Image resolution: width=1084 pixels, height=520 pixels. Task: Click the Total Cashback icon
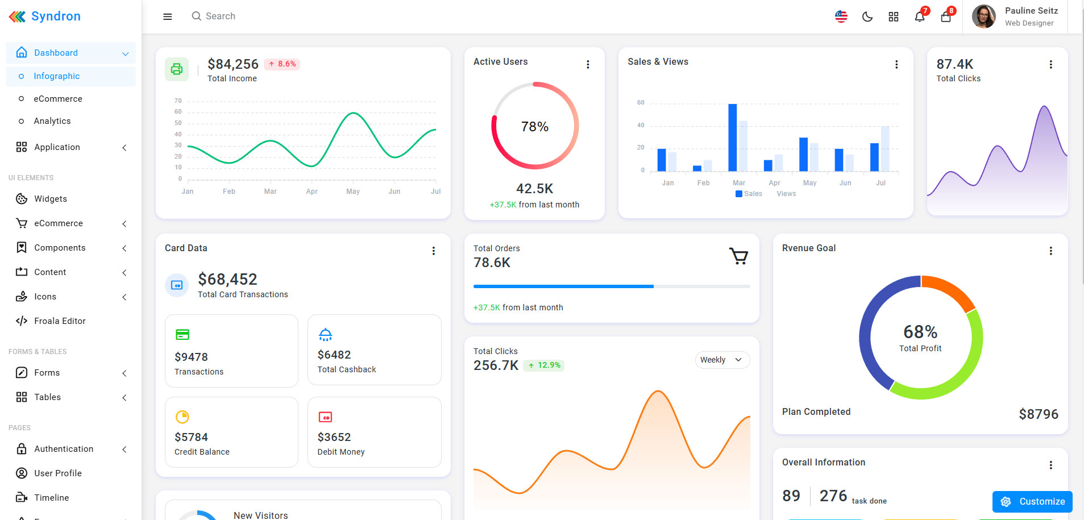pyautogui.click(x=325, y=334)
